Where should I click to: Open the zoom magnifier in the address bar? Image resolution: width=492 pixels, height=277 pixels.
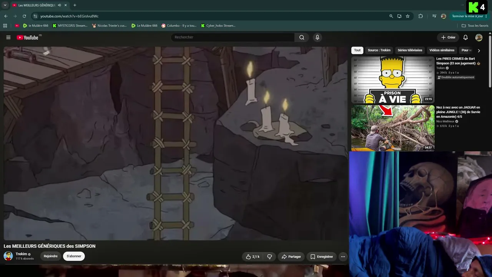(x=391, y=16)
